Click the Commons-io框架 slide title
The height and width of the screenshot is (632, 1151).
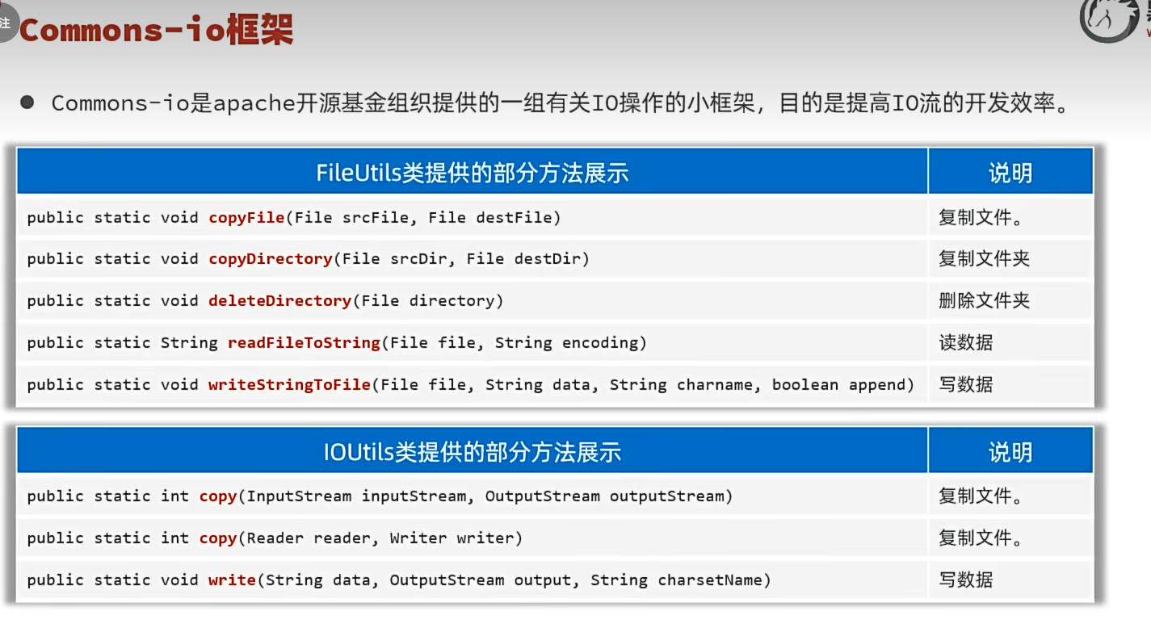[156, 31]
